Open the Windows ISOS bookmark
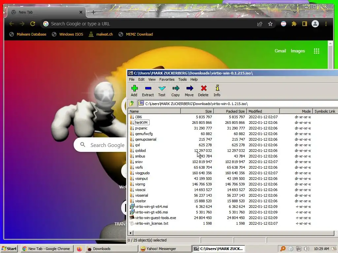 point(68,34)
